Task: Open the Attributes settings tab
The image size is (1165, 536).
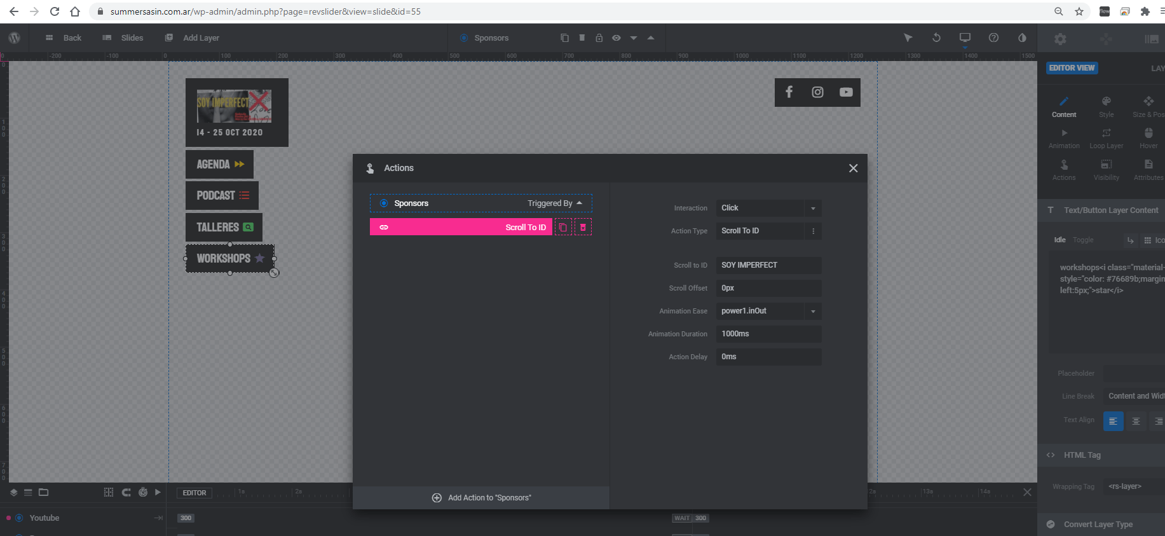Action: point(1148,170)
